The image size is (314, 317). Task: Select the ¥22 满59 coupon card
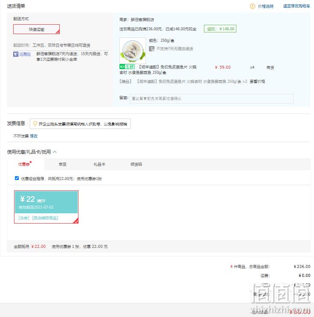pyautogui.click(x=47, y=207)
